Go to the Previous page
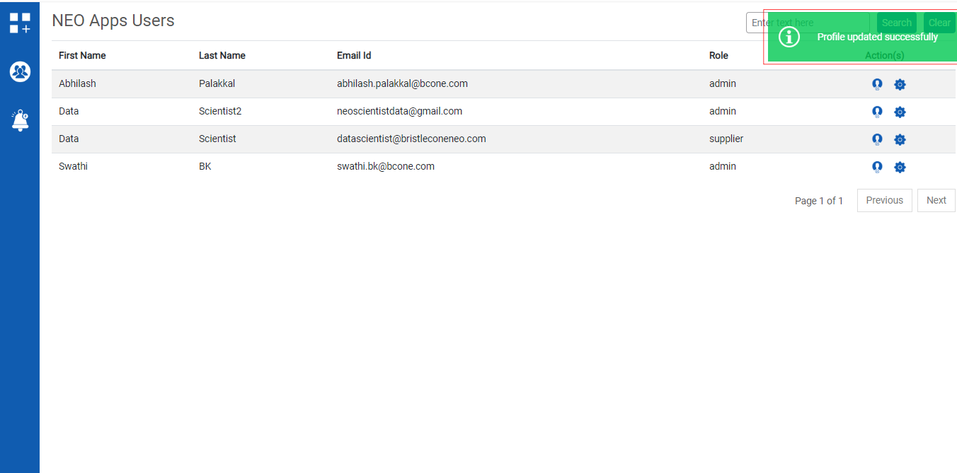The image size is (957, 473). (884, 200)
